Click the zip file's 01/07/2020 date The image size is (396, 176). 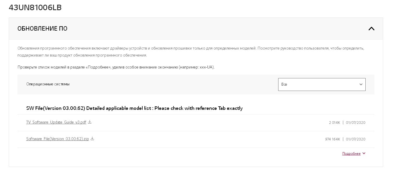tap(355, 139)
